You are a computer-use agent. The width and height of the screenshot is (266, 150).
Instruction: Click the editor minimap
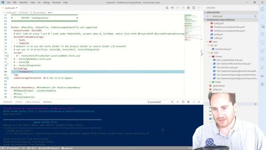[x=192, y=27]
